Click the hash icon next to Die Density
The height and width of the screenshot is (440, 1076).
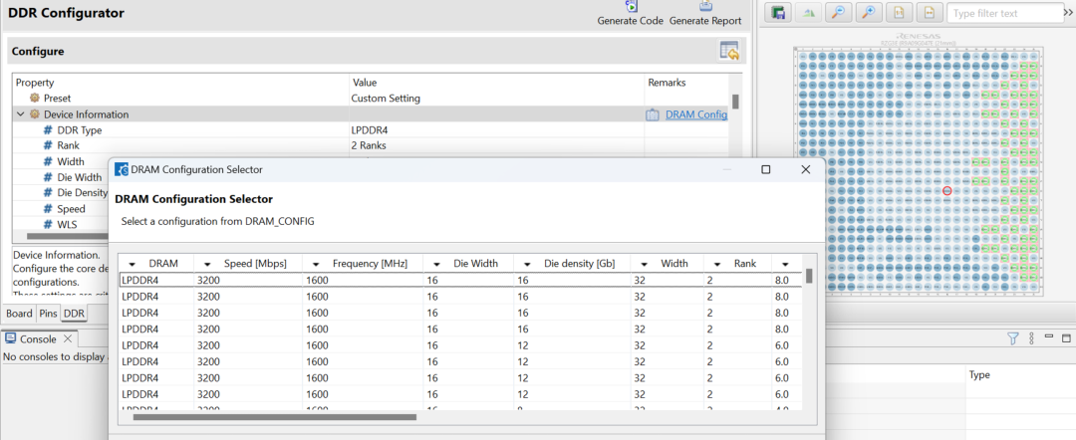tap(48, 193)
